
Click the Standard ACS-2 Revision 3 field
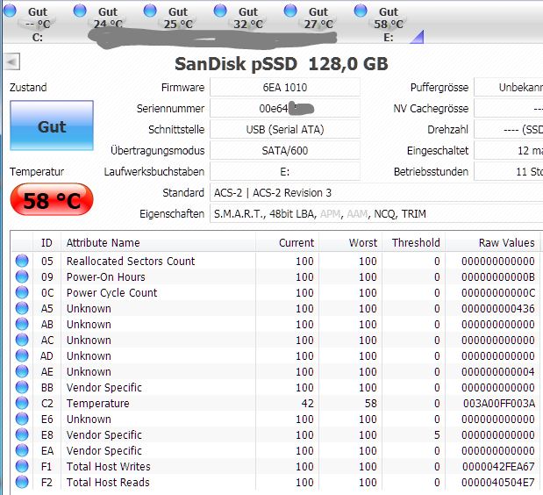click(376, 192)
